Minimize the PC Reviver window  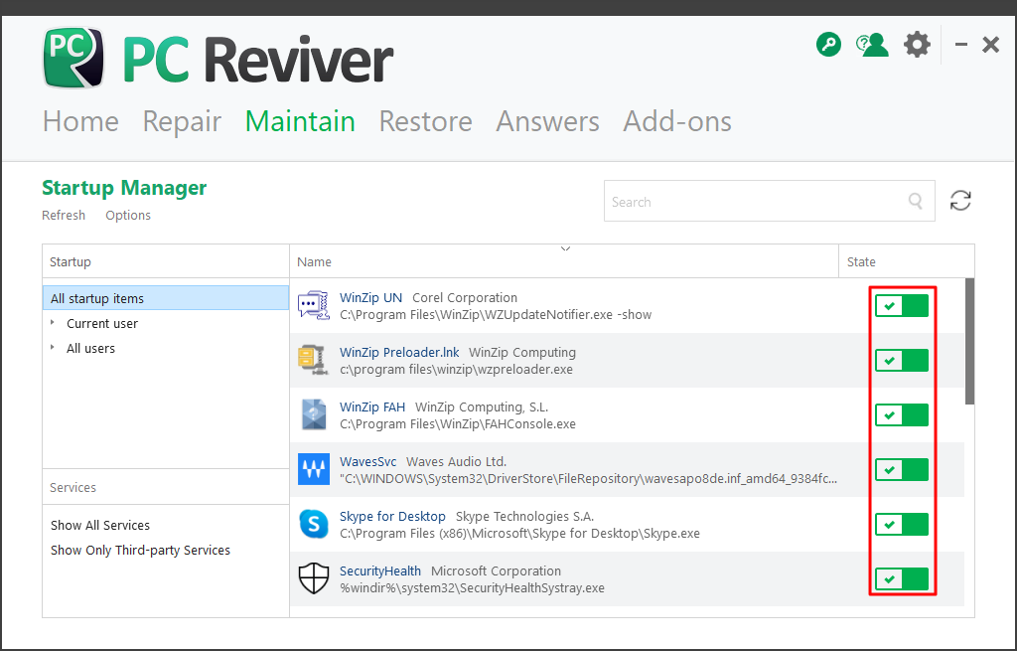coord(961,45)
